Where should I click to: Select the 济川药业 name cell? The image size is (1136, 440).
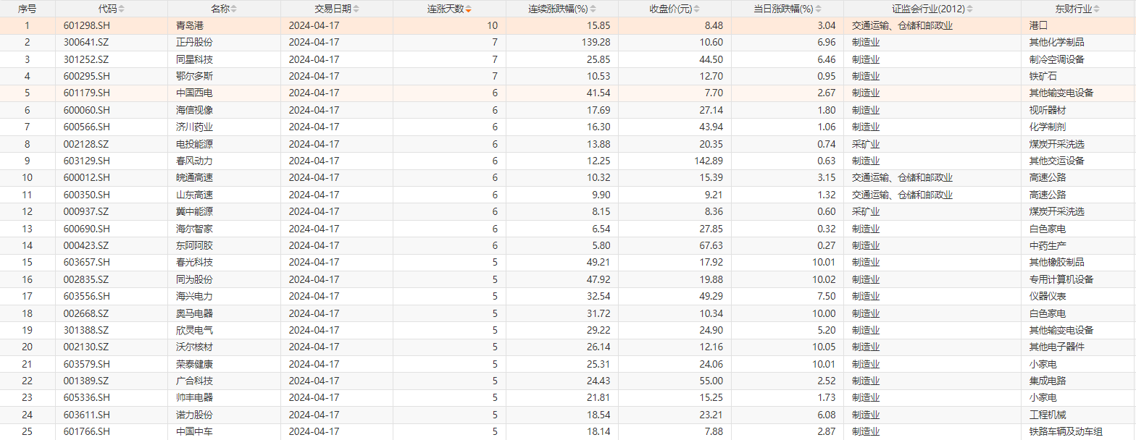tap(224, 127)
